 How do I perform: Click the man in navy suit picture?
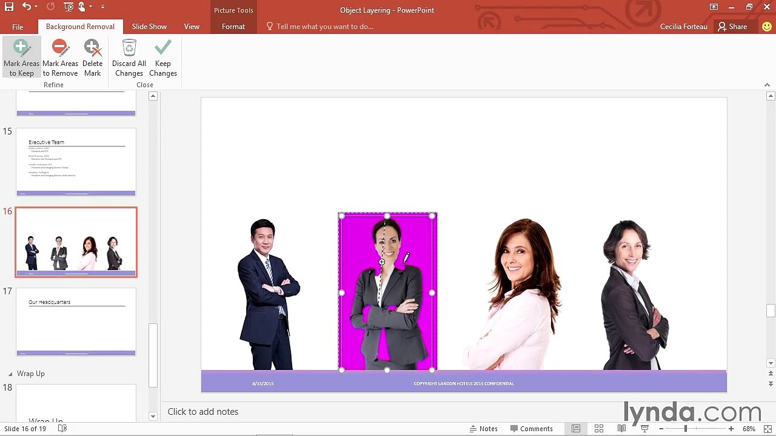point(269,294)
